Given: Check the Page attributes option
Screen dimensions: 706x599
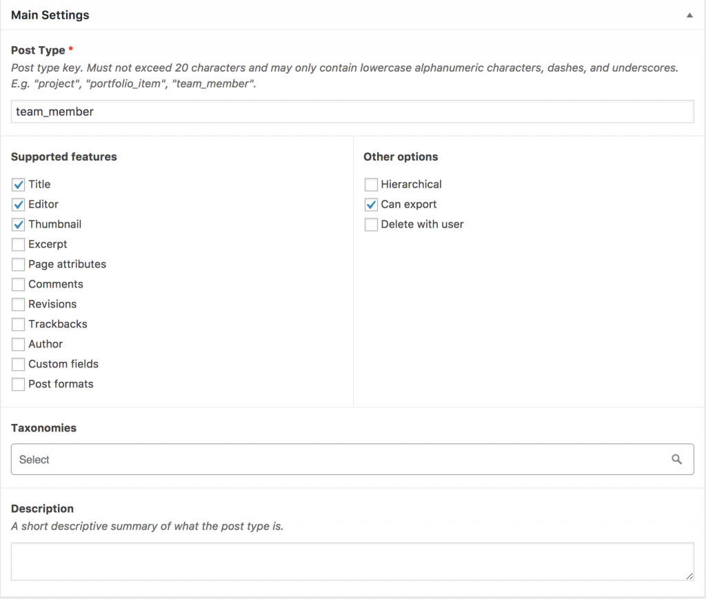Looking at the screenshot, I should (18, 264).
